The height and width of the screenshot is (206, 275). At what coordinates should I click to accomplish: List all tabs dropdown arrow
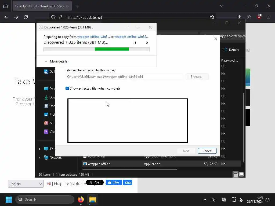tap(222, 6)
